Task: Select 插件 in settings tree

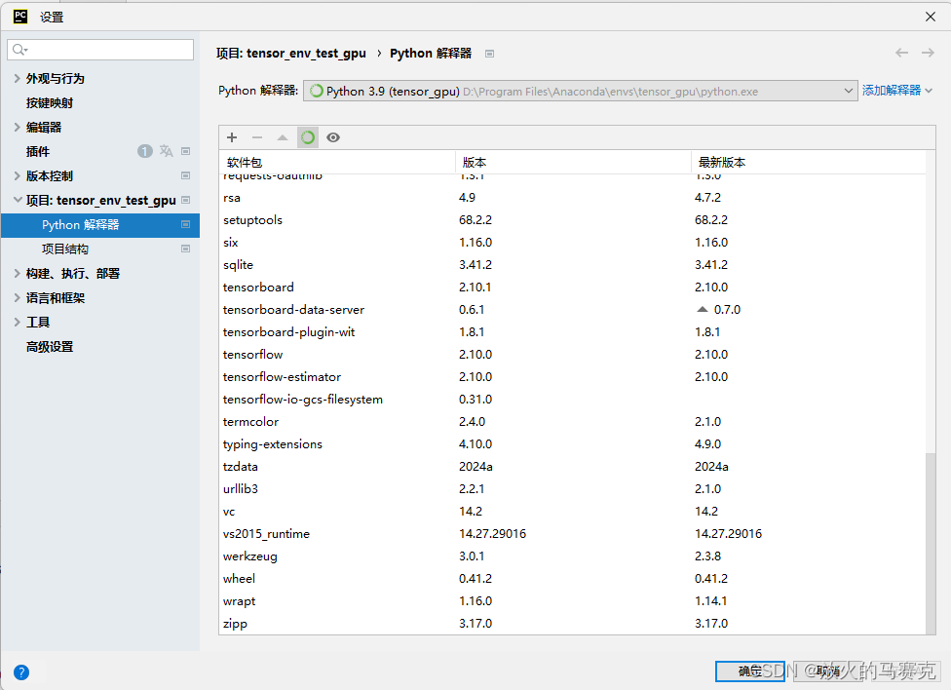Action: point(38,151)
